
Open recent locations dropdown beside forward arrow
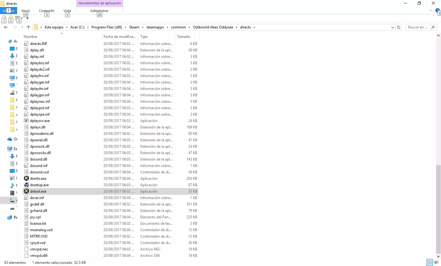coord(22,27)
